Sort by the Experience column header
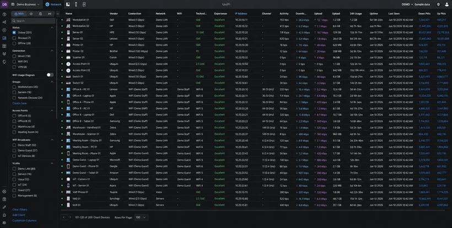Screen dimensions: 452x228 pos(220,14)
